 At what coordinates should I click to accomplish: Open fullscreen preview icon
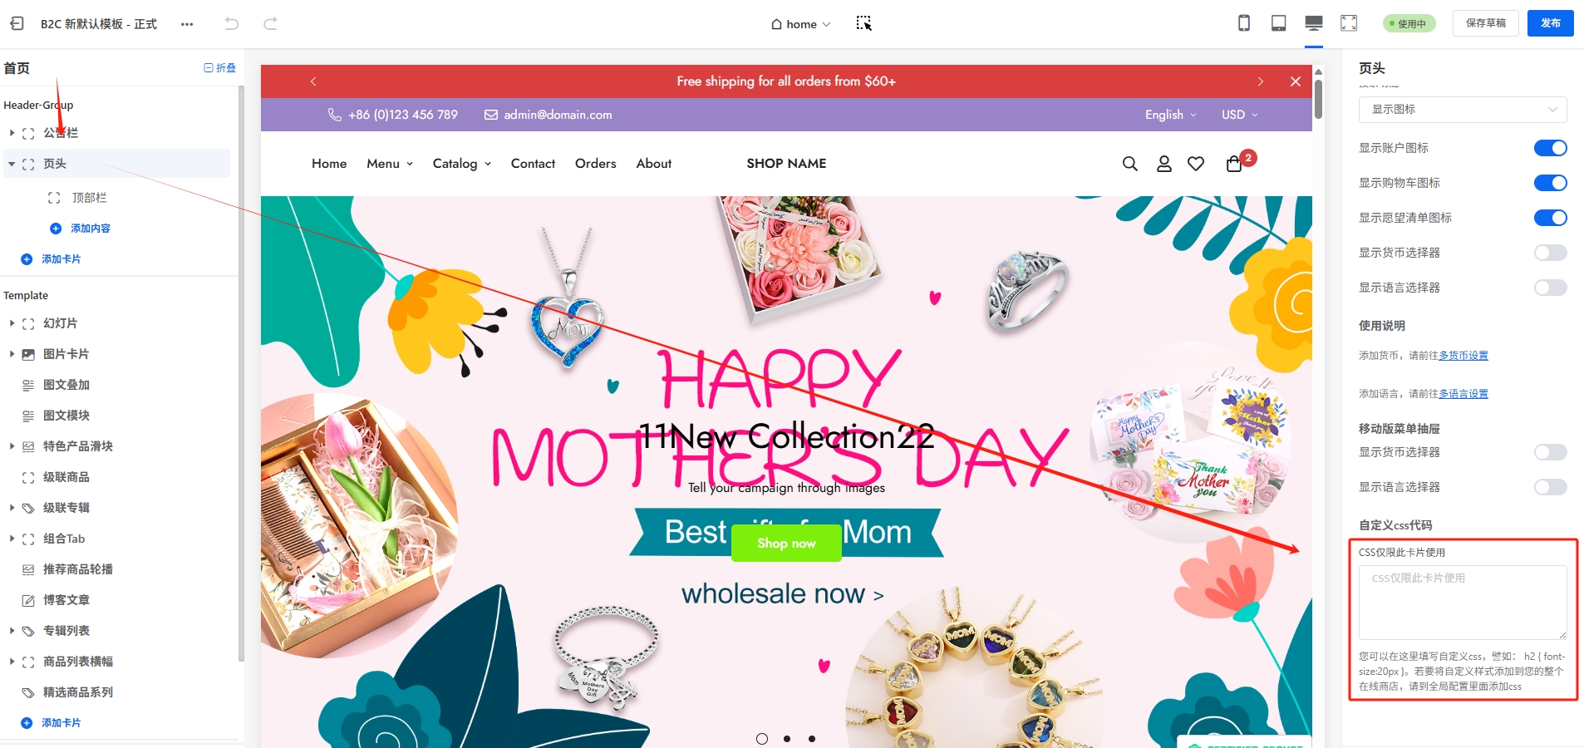pos(1349,23)
